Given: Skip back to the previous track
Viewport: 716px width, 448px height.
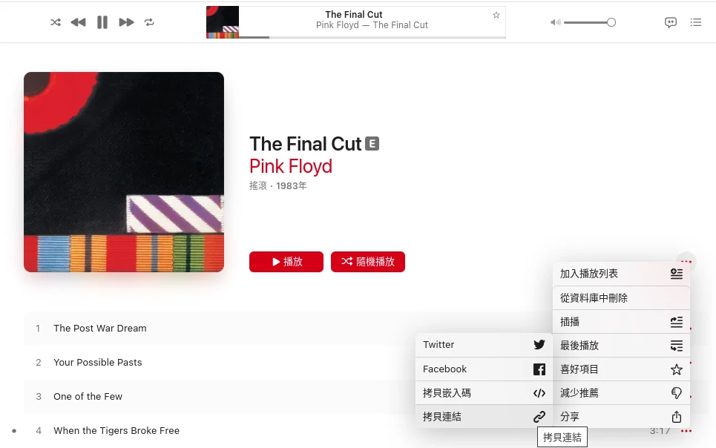Looking at the screenshot, I should tap(78, 22).
